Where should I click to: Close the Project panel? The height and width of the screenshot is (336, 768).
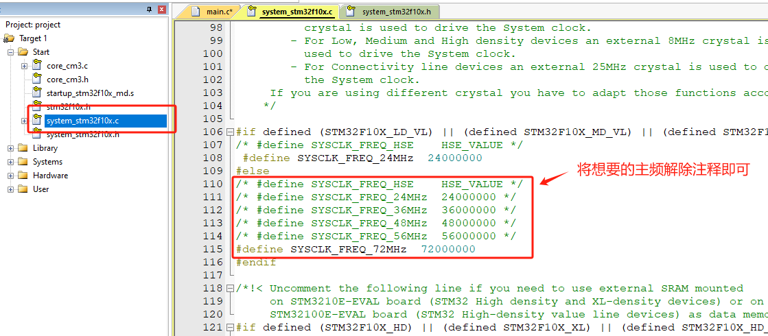162,10
